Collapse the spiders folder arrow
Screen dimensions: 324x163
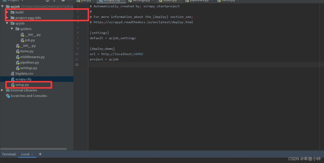coord(12,29)
